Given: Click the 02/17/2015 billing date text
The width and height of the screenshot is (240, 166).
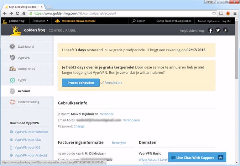Looking at the screenshot, I should 196,50.
